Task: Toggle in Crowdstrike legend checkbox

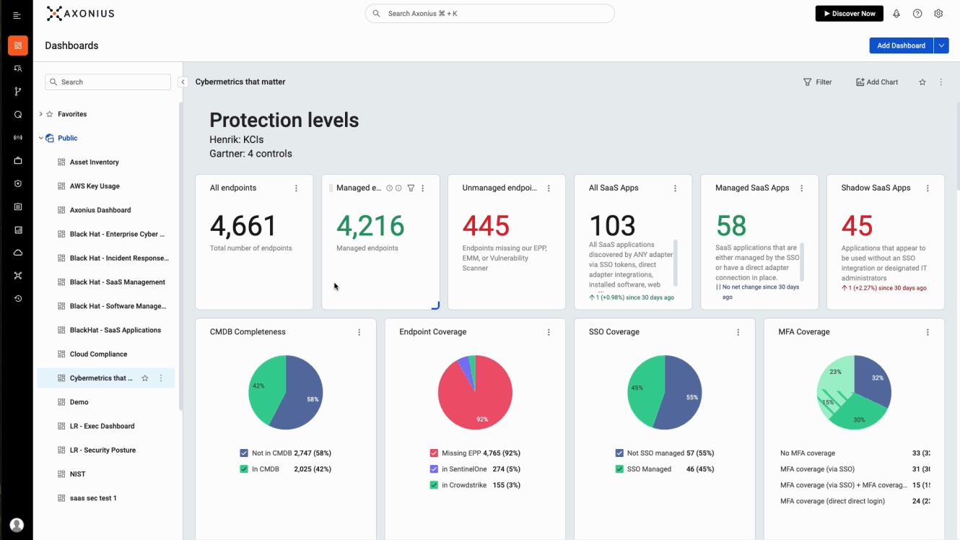Action: point(434,485)
